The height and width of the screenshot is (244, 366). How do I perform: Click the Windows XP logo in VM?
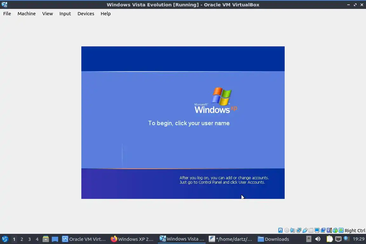tap(216, 101)
